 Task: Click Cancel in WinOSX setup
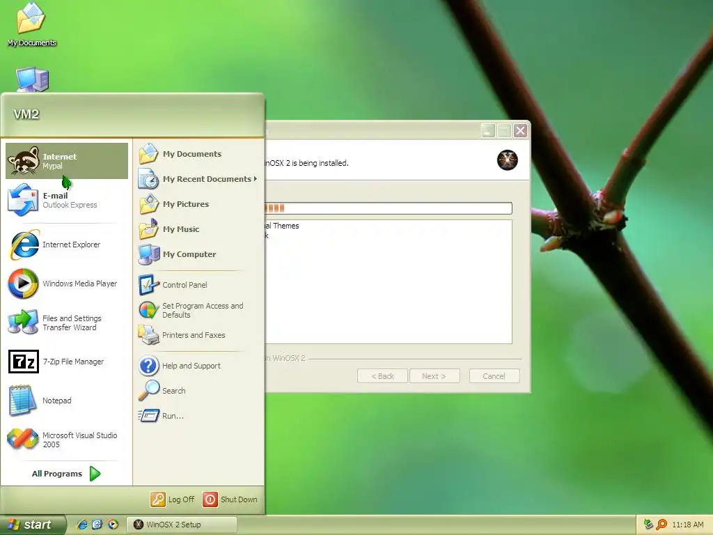[x=494, y=376]
